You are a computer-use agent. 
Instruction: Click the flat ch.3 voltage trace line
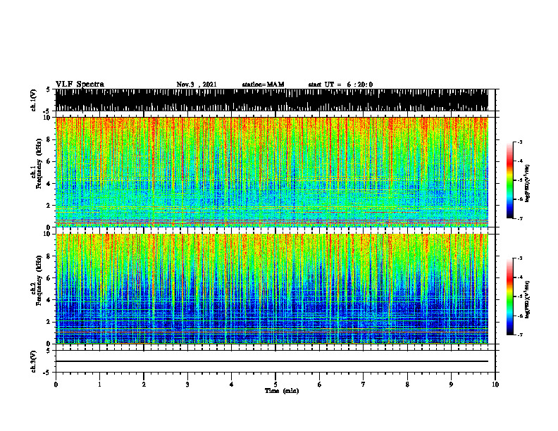pyautogui.click(x=272, y=361)
